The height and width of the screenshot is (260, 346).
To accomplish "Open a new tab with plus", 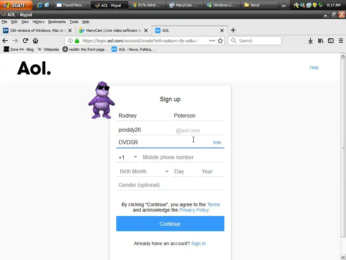I will [233, 30].
